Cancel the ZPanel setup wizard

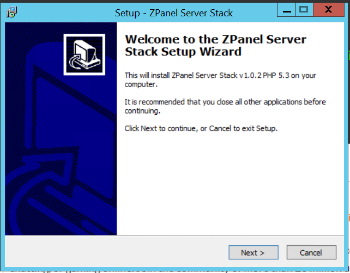pos(311,252)
